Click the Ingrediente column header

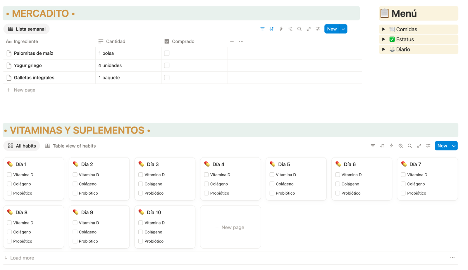coord(49,41)
